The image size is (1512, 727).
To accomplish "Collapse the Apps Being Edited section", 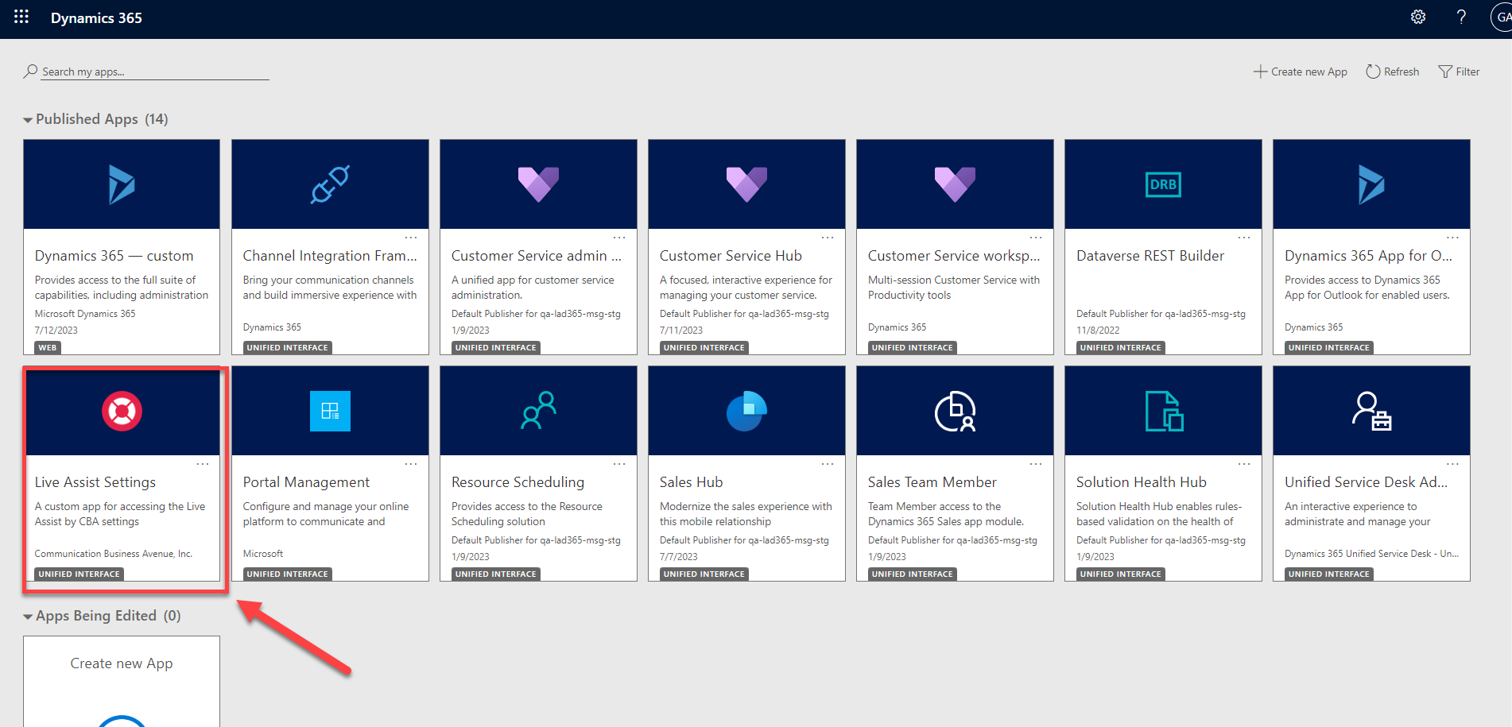I will (x=28, y=617).
